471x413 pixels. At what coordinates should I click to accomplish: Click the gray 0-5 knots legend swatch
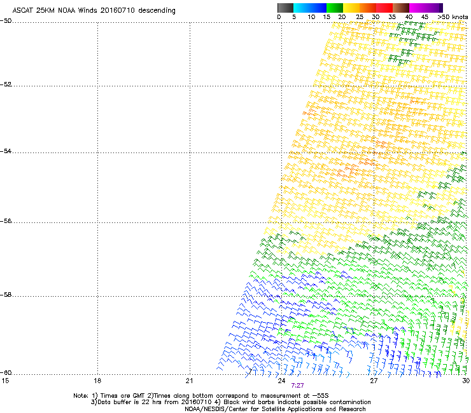tap(285, 8)
